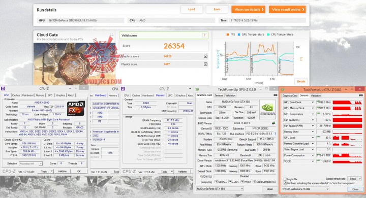The width and height of the screenshot is (366, 198).
Task: Open the VDDC sensor dropdown
Action: pyautogui.click(x=313, y=161)
